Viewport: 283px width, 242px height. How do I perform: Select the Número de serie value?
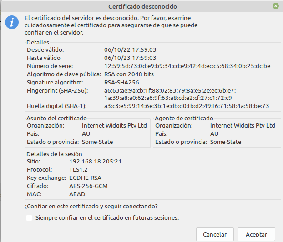[x=187, y=66]
